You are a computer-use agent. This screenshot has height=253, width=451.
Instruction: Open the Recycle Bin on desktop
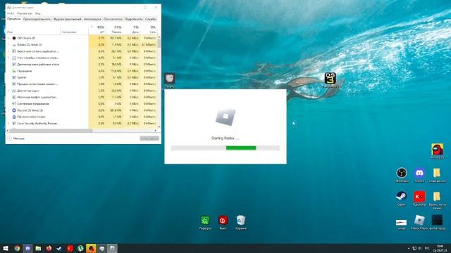coord(241,221)
